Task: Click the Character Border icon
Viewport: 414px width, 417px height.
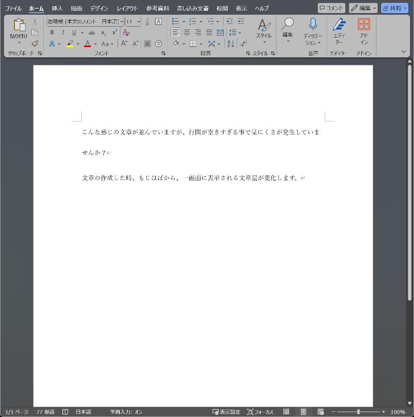Action: click(x=158, y=22)
